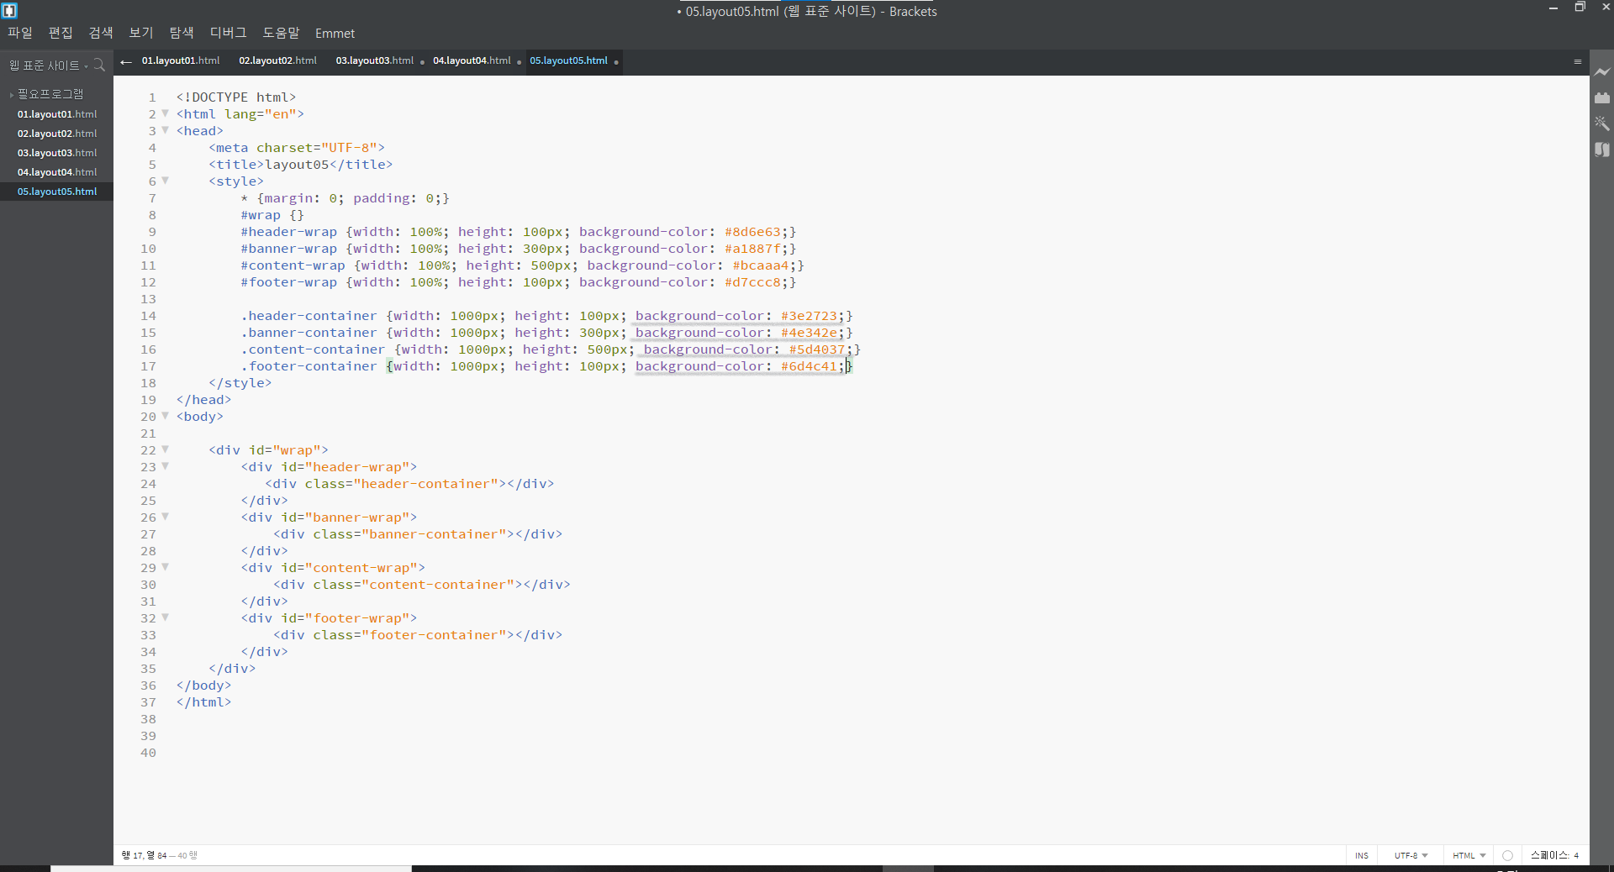Click the DOCTYPE declaration on line 1
This screenshot has height=872, width=1614.
236,97
